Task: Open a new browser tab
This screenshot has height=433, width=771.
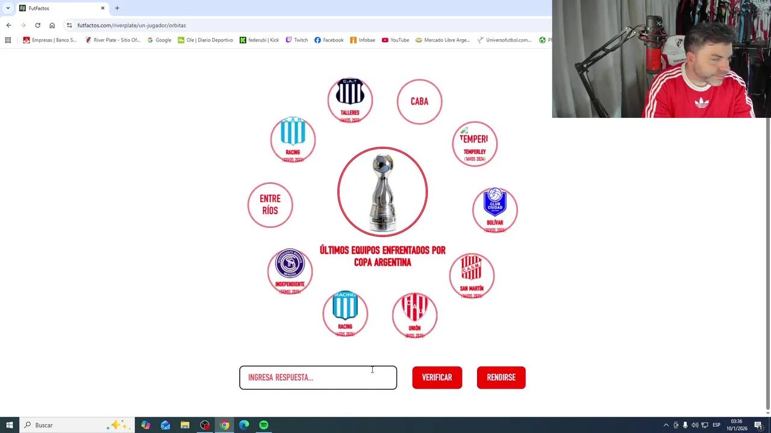Action: pos(117,8)
